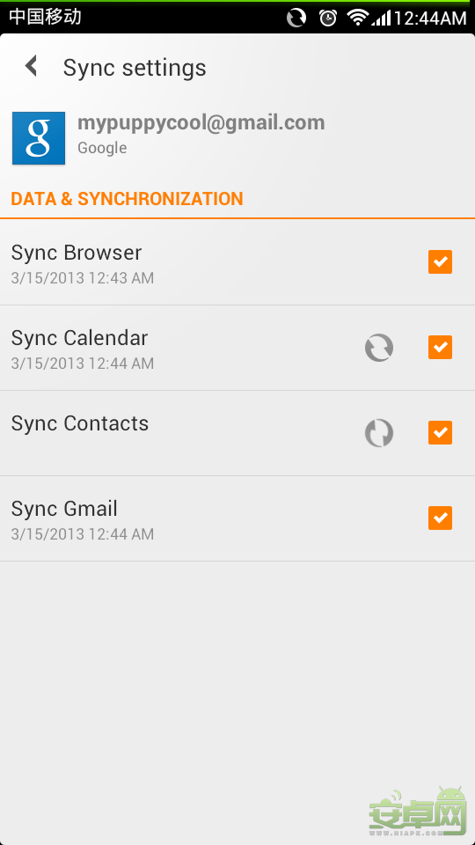Tap the cellular signal bars icon
This screenshot has width=475, height=845.
click(381, 18)
